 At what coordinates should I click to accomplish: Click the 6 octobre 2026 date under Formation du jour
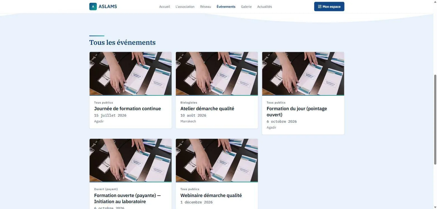[x=281, y=122]
